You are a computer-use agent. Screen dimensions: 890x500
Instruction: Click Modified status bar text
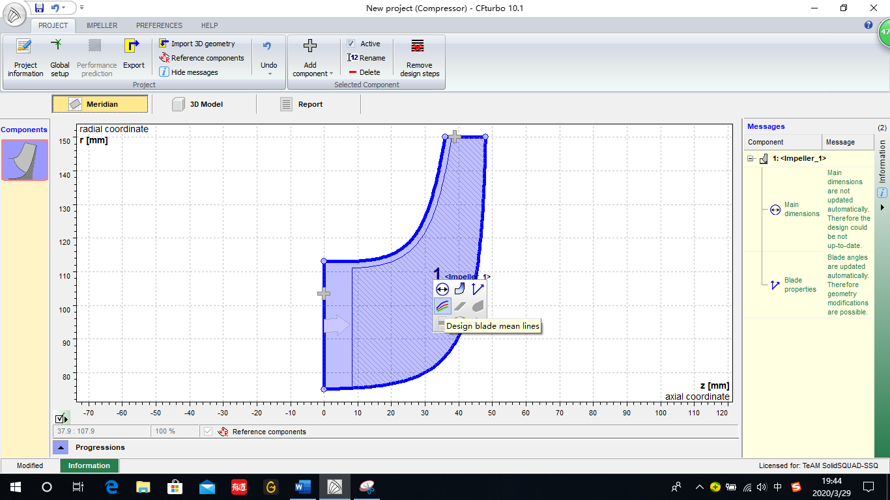click(30, 465)
